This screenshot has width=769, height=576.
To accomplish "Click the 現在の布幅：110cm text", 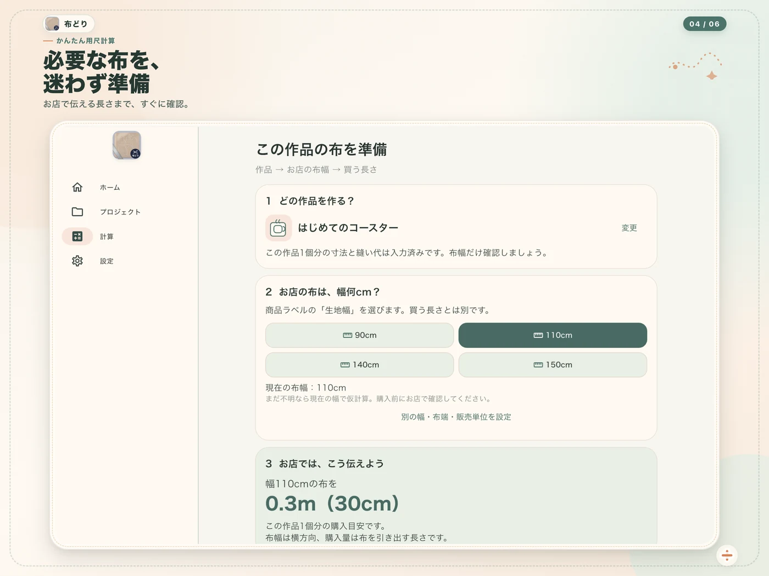I will pos(306,387).
